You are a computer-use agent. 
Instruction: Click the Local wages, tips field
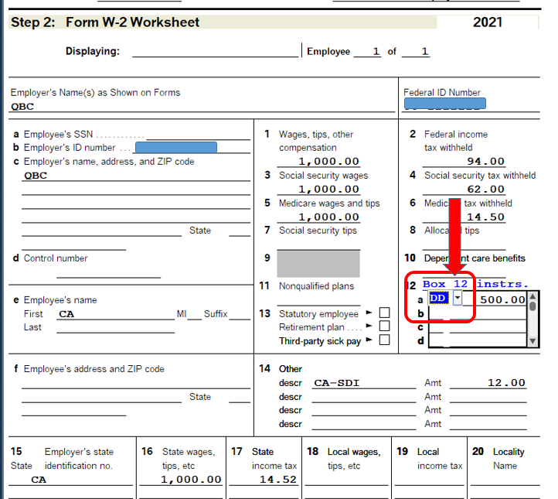346,480
